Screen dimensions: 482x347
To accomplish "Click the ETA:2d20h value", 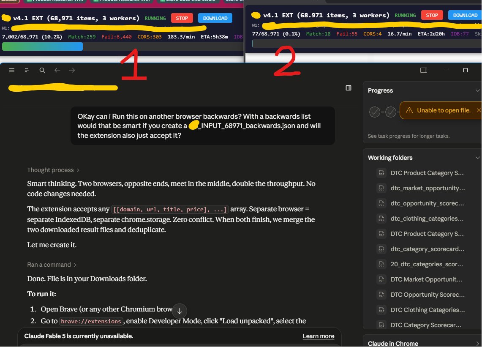I will coord(431,34).
